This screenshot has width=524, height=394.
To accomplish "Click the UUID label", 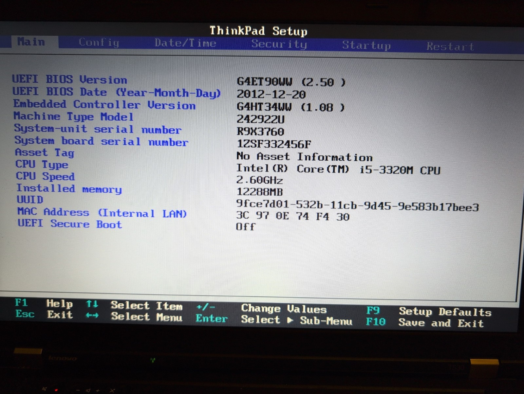I will 30,200.
